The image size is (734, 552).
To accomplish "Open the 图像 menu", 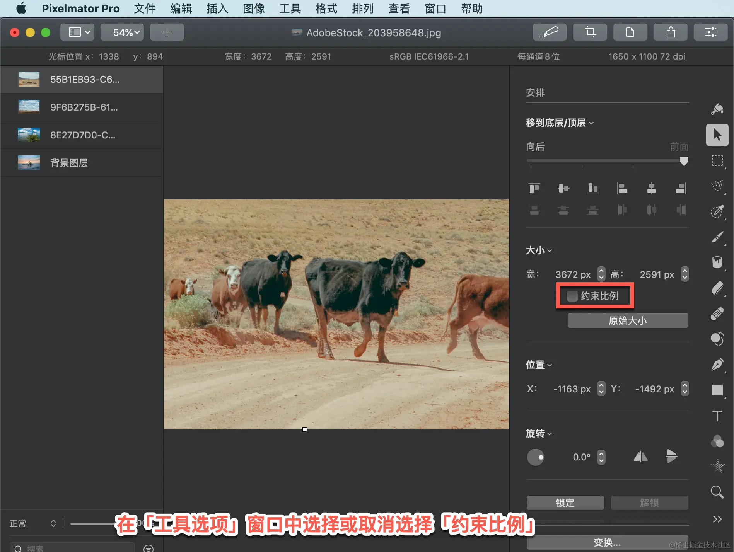I will pyautogui.click(x=254, y=9).
